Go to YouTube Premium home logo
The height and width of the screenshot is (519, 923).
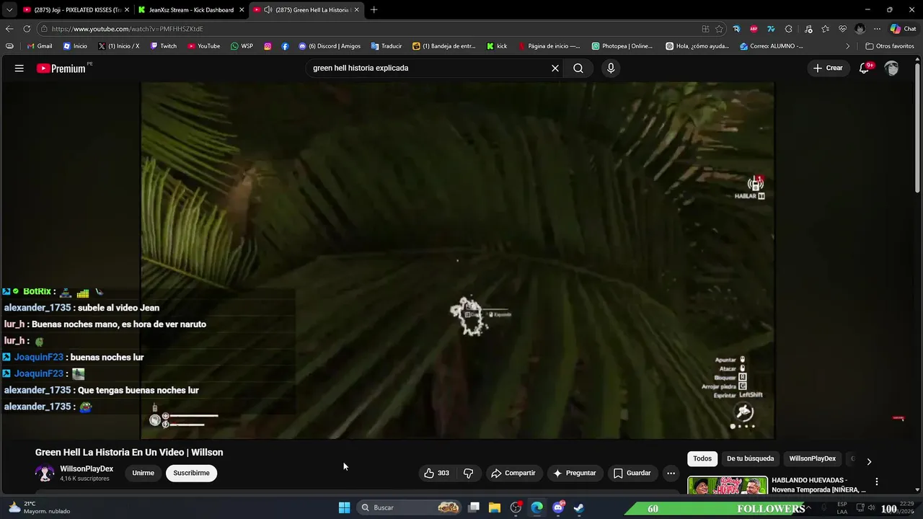[x=61, y=68]
